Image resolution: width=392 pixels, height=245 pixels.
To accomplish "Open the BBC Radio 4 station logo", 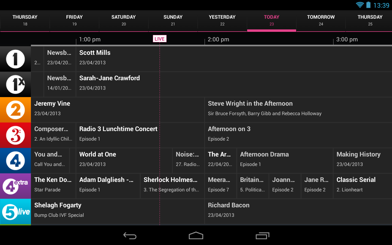I will click(x=15, y=160).
